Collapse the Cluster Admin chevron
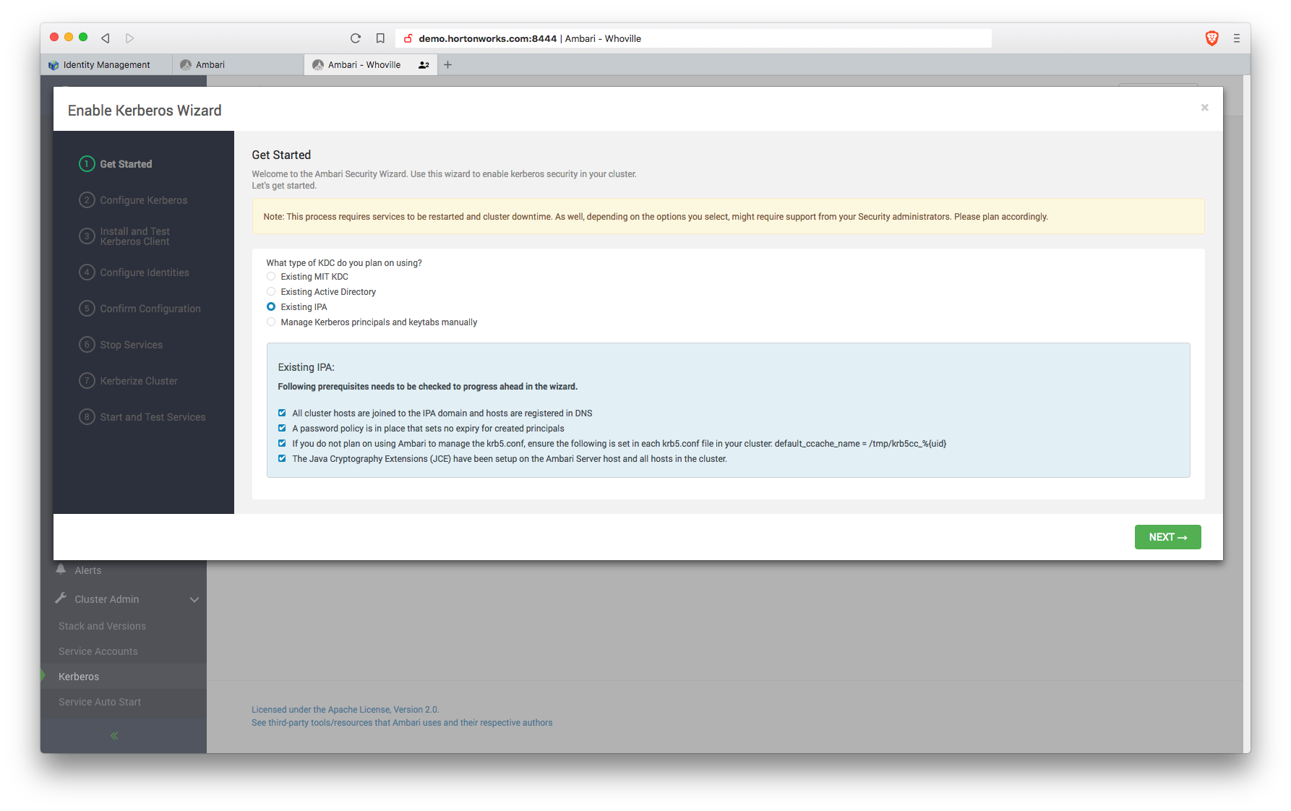The image size is (1291, 811). click(194, 599)
